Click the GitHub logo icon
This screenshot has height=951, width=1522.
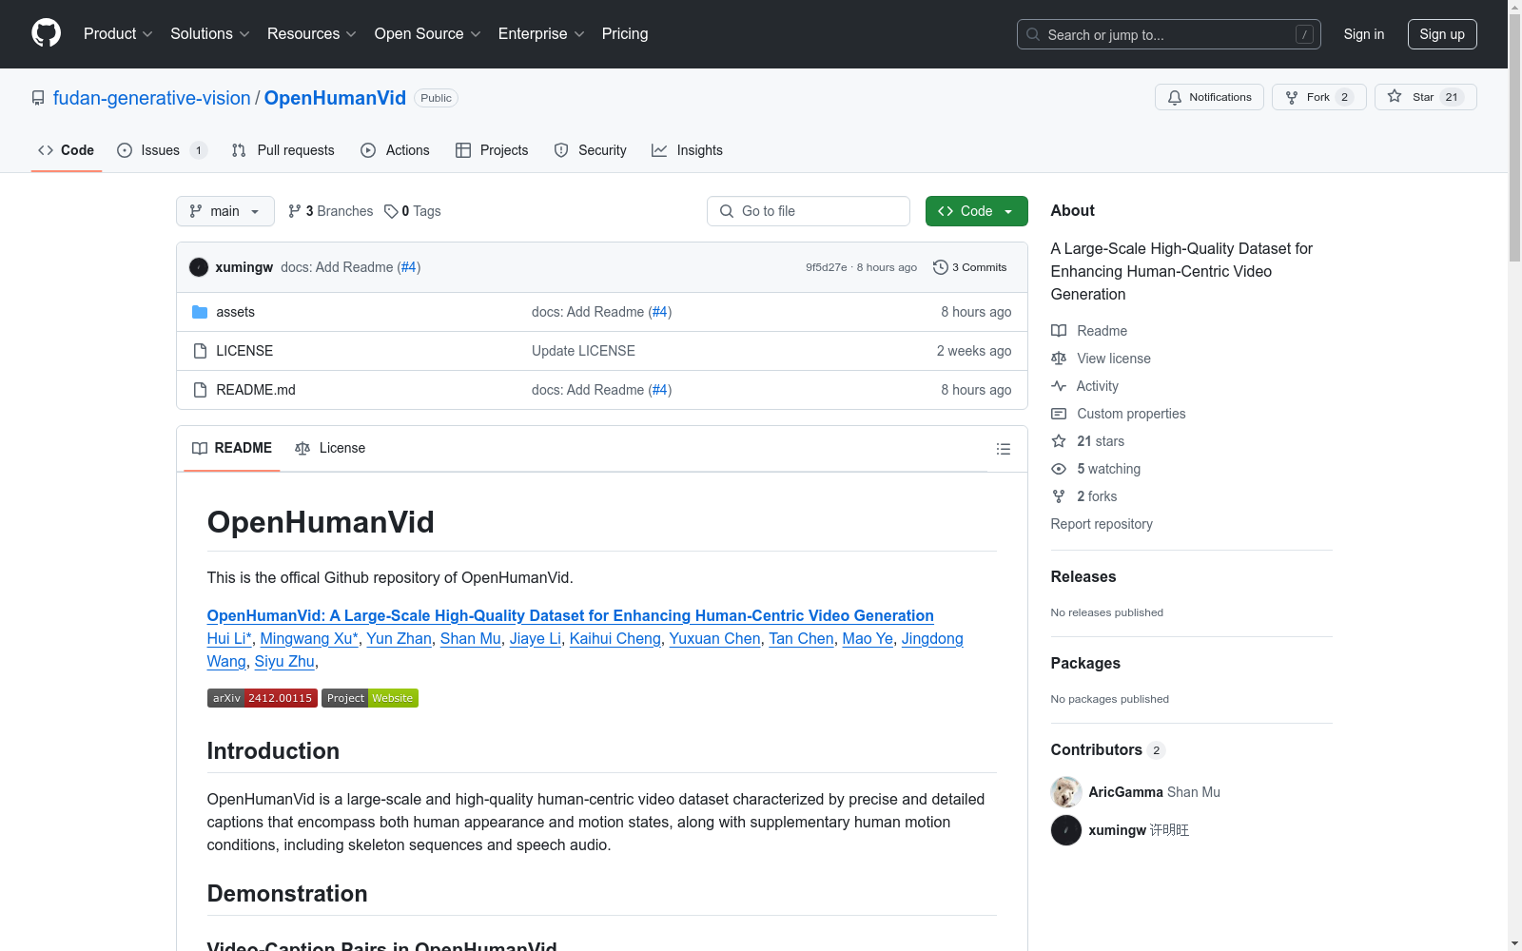click(x=46, y=33)
